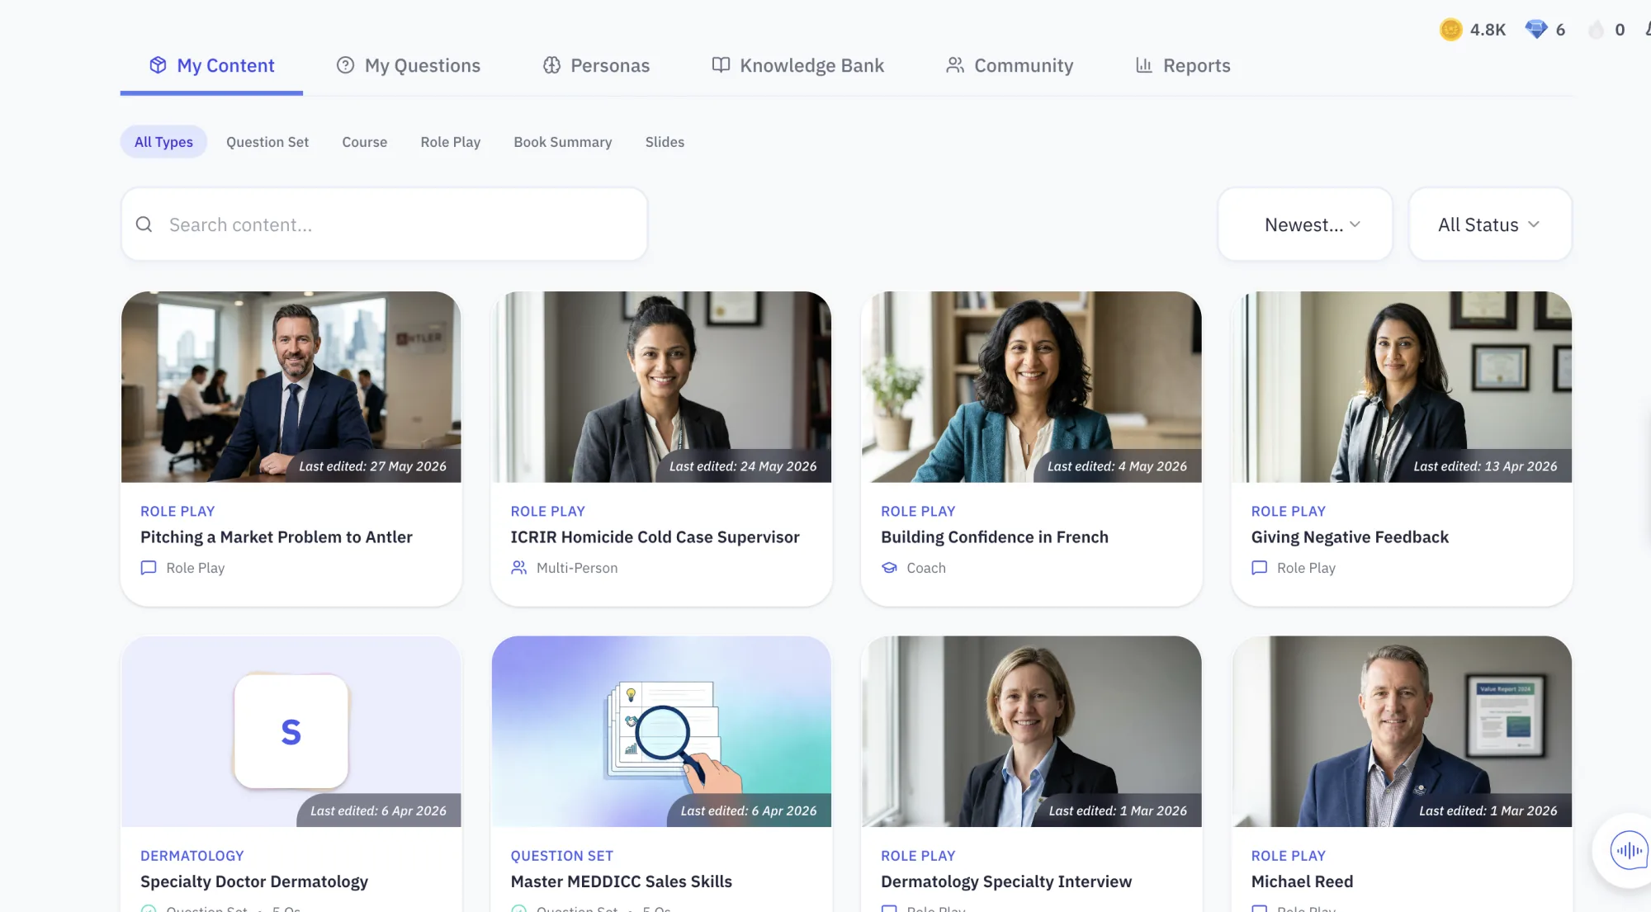
Task: Open ICRIR Homicide Cold Case thumbnail
Action: click(x=661, y=386)
